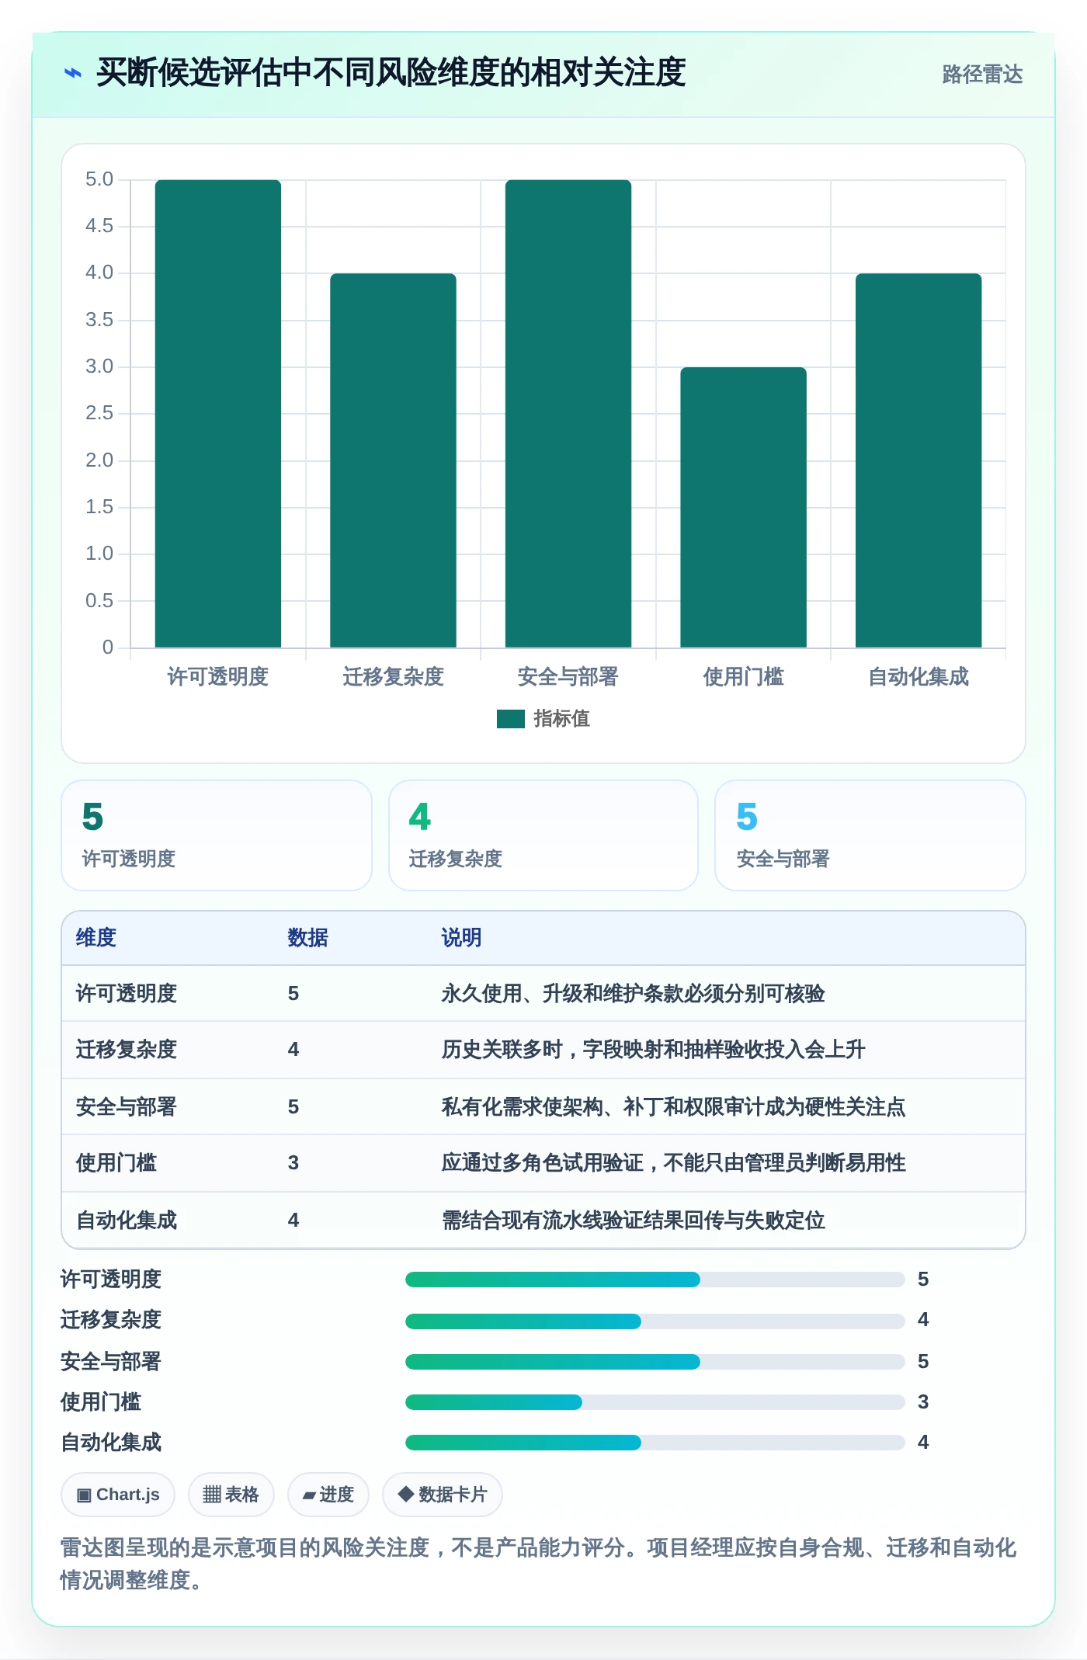Click the 自动化集成 progress bar
Viewport: 1087px width, 1660px height.
pyautogui.click(x=655, y=1443)
